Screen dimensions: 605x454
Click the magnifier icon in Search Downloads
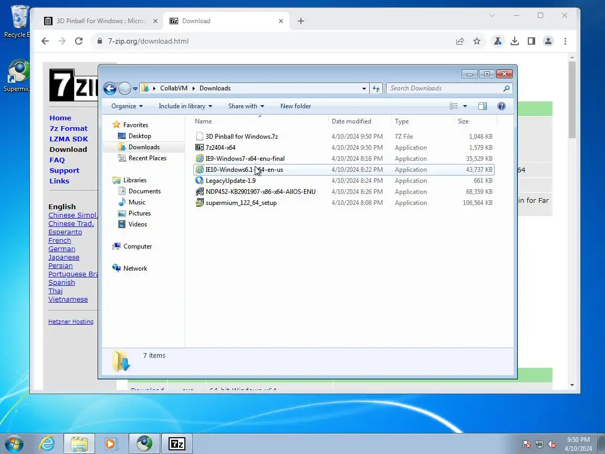(507, 88)
